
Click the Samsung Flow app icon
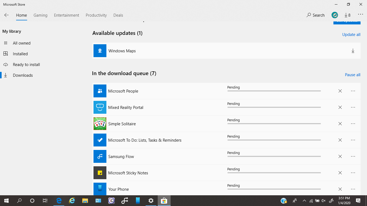tap(100, 156)
